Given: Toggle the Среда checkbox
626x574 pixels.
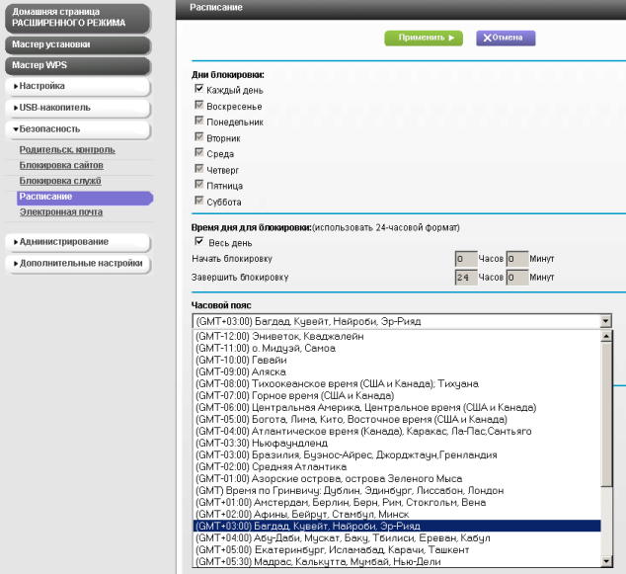Looking at the screenshot, I should [x=198, y=152].
